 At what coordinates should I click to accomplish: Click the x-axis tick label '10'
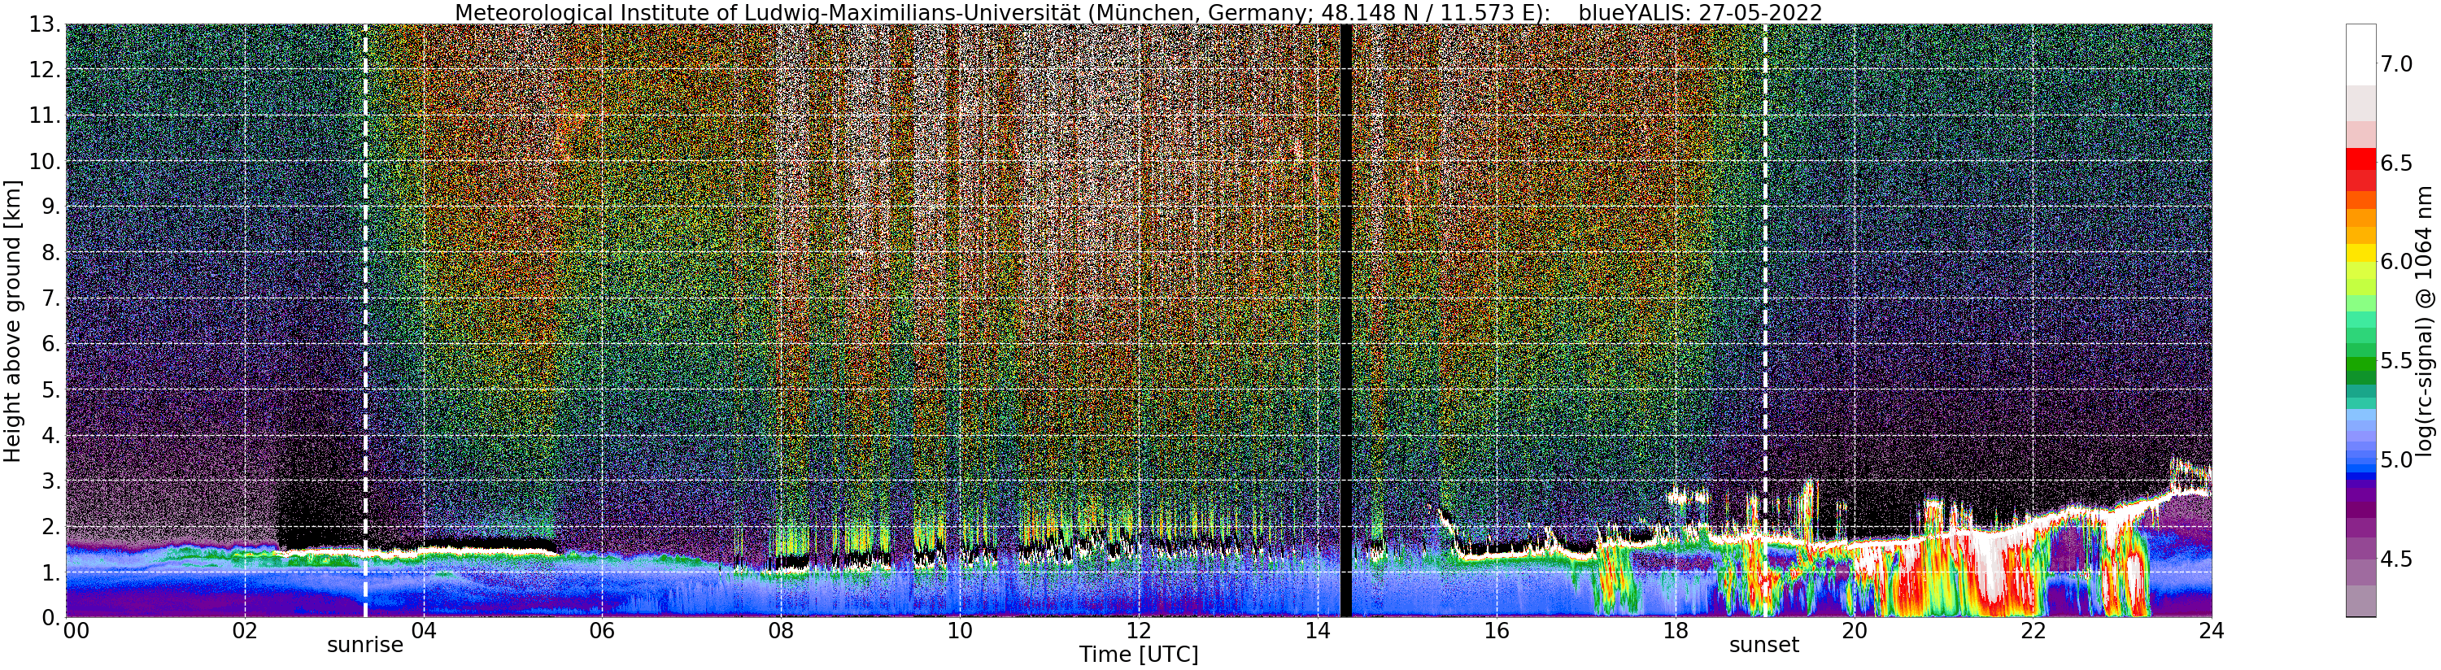960,632
